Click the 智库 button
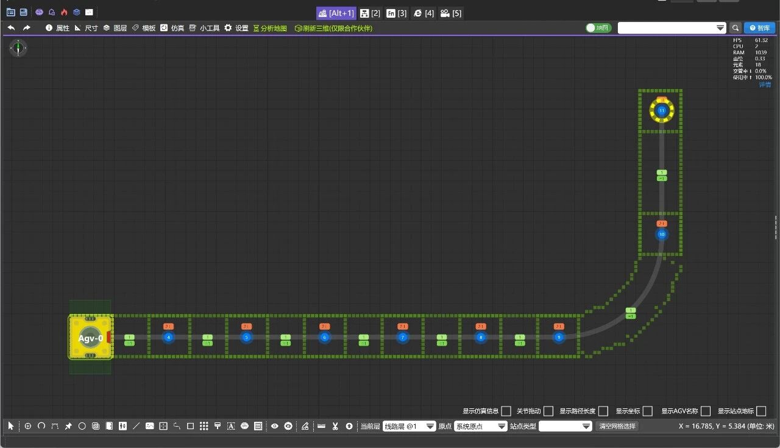Screen dimensions: 780x448 (x=760, y=28)
